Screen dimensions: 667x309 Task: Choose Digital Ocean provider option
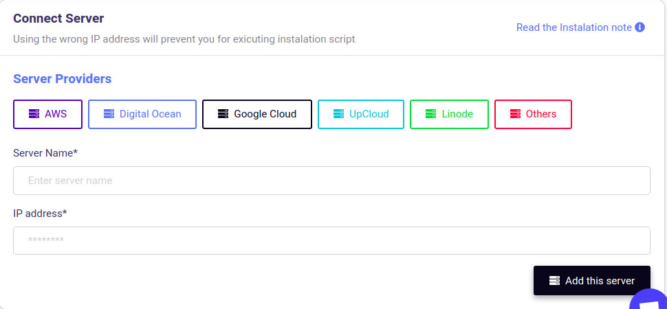(142, 114)
